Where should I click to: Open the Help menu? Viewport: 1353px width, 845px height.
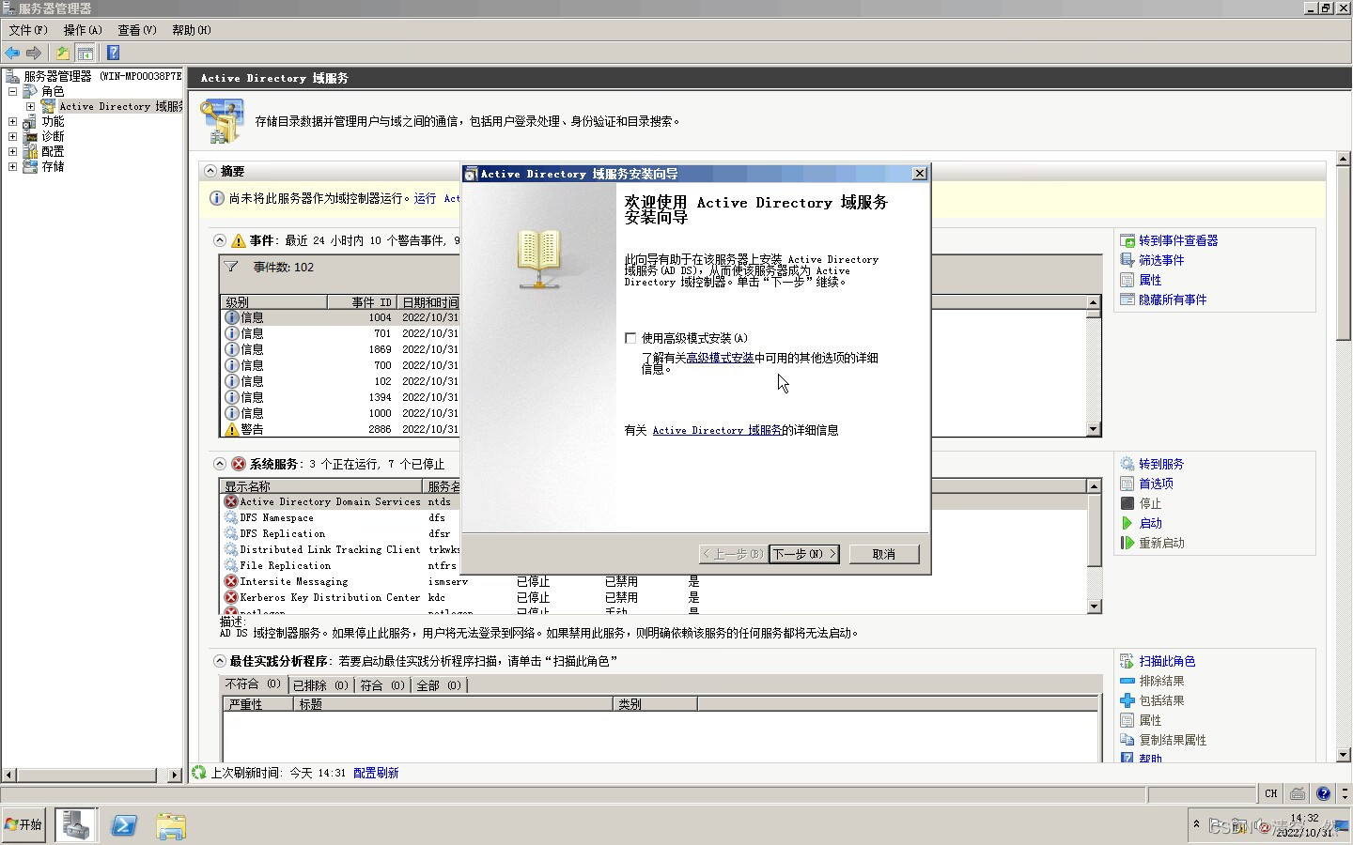[x=192, y=30]
